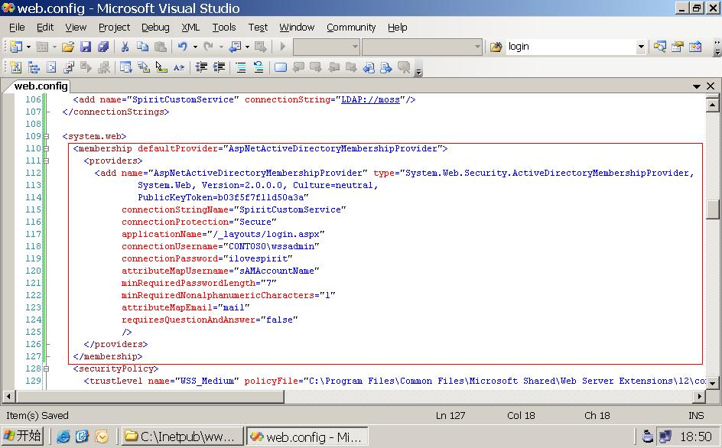
Task: Save the file with the floppy disk icon
Action: click(x=86, y=47)
